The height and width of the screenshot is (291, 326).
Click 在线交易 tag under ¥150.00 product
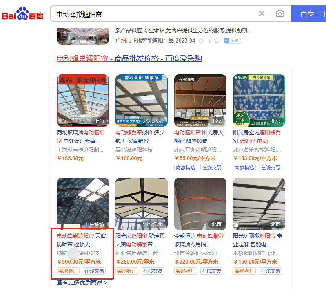pyautogui.click(x=270, y=271)
